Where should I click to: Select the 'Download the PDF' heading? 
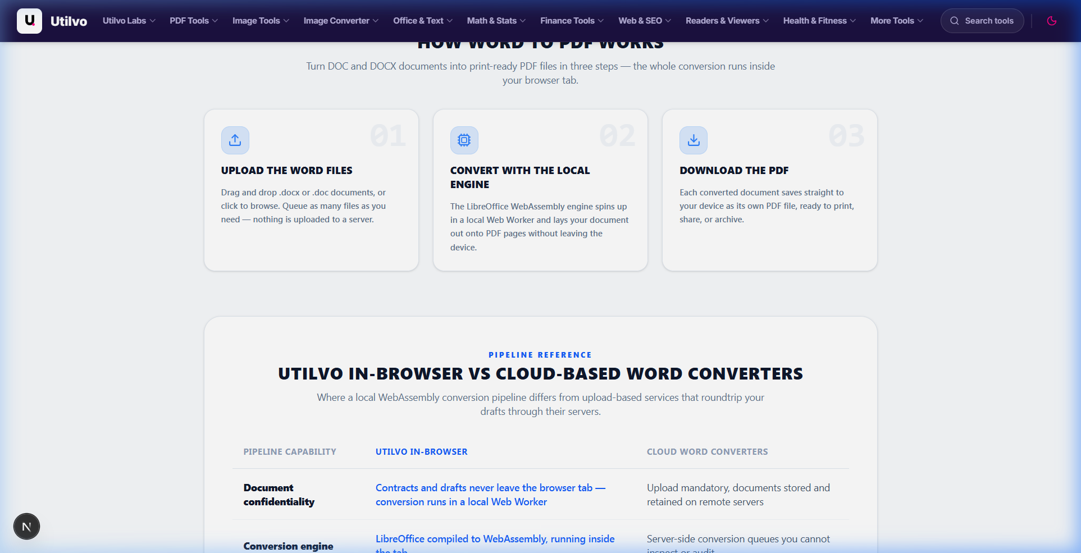[x=734, y=171]
